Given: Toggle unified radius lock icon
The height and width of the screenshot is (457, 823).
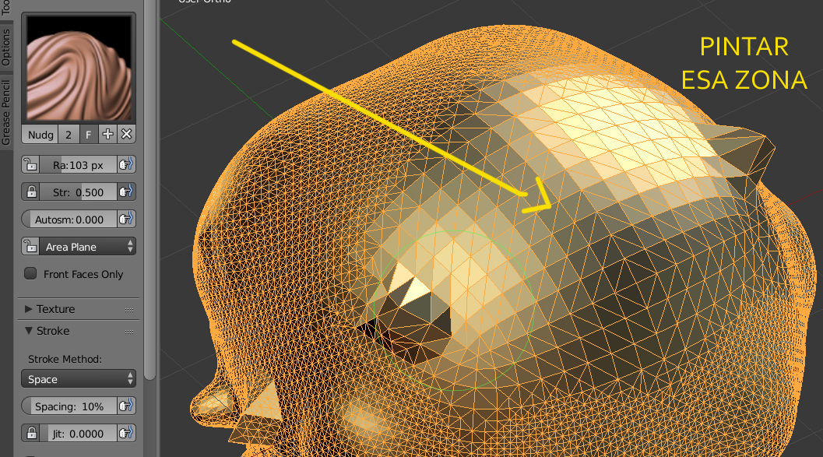Looking at the screenshot, I should coord(30,165).
